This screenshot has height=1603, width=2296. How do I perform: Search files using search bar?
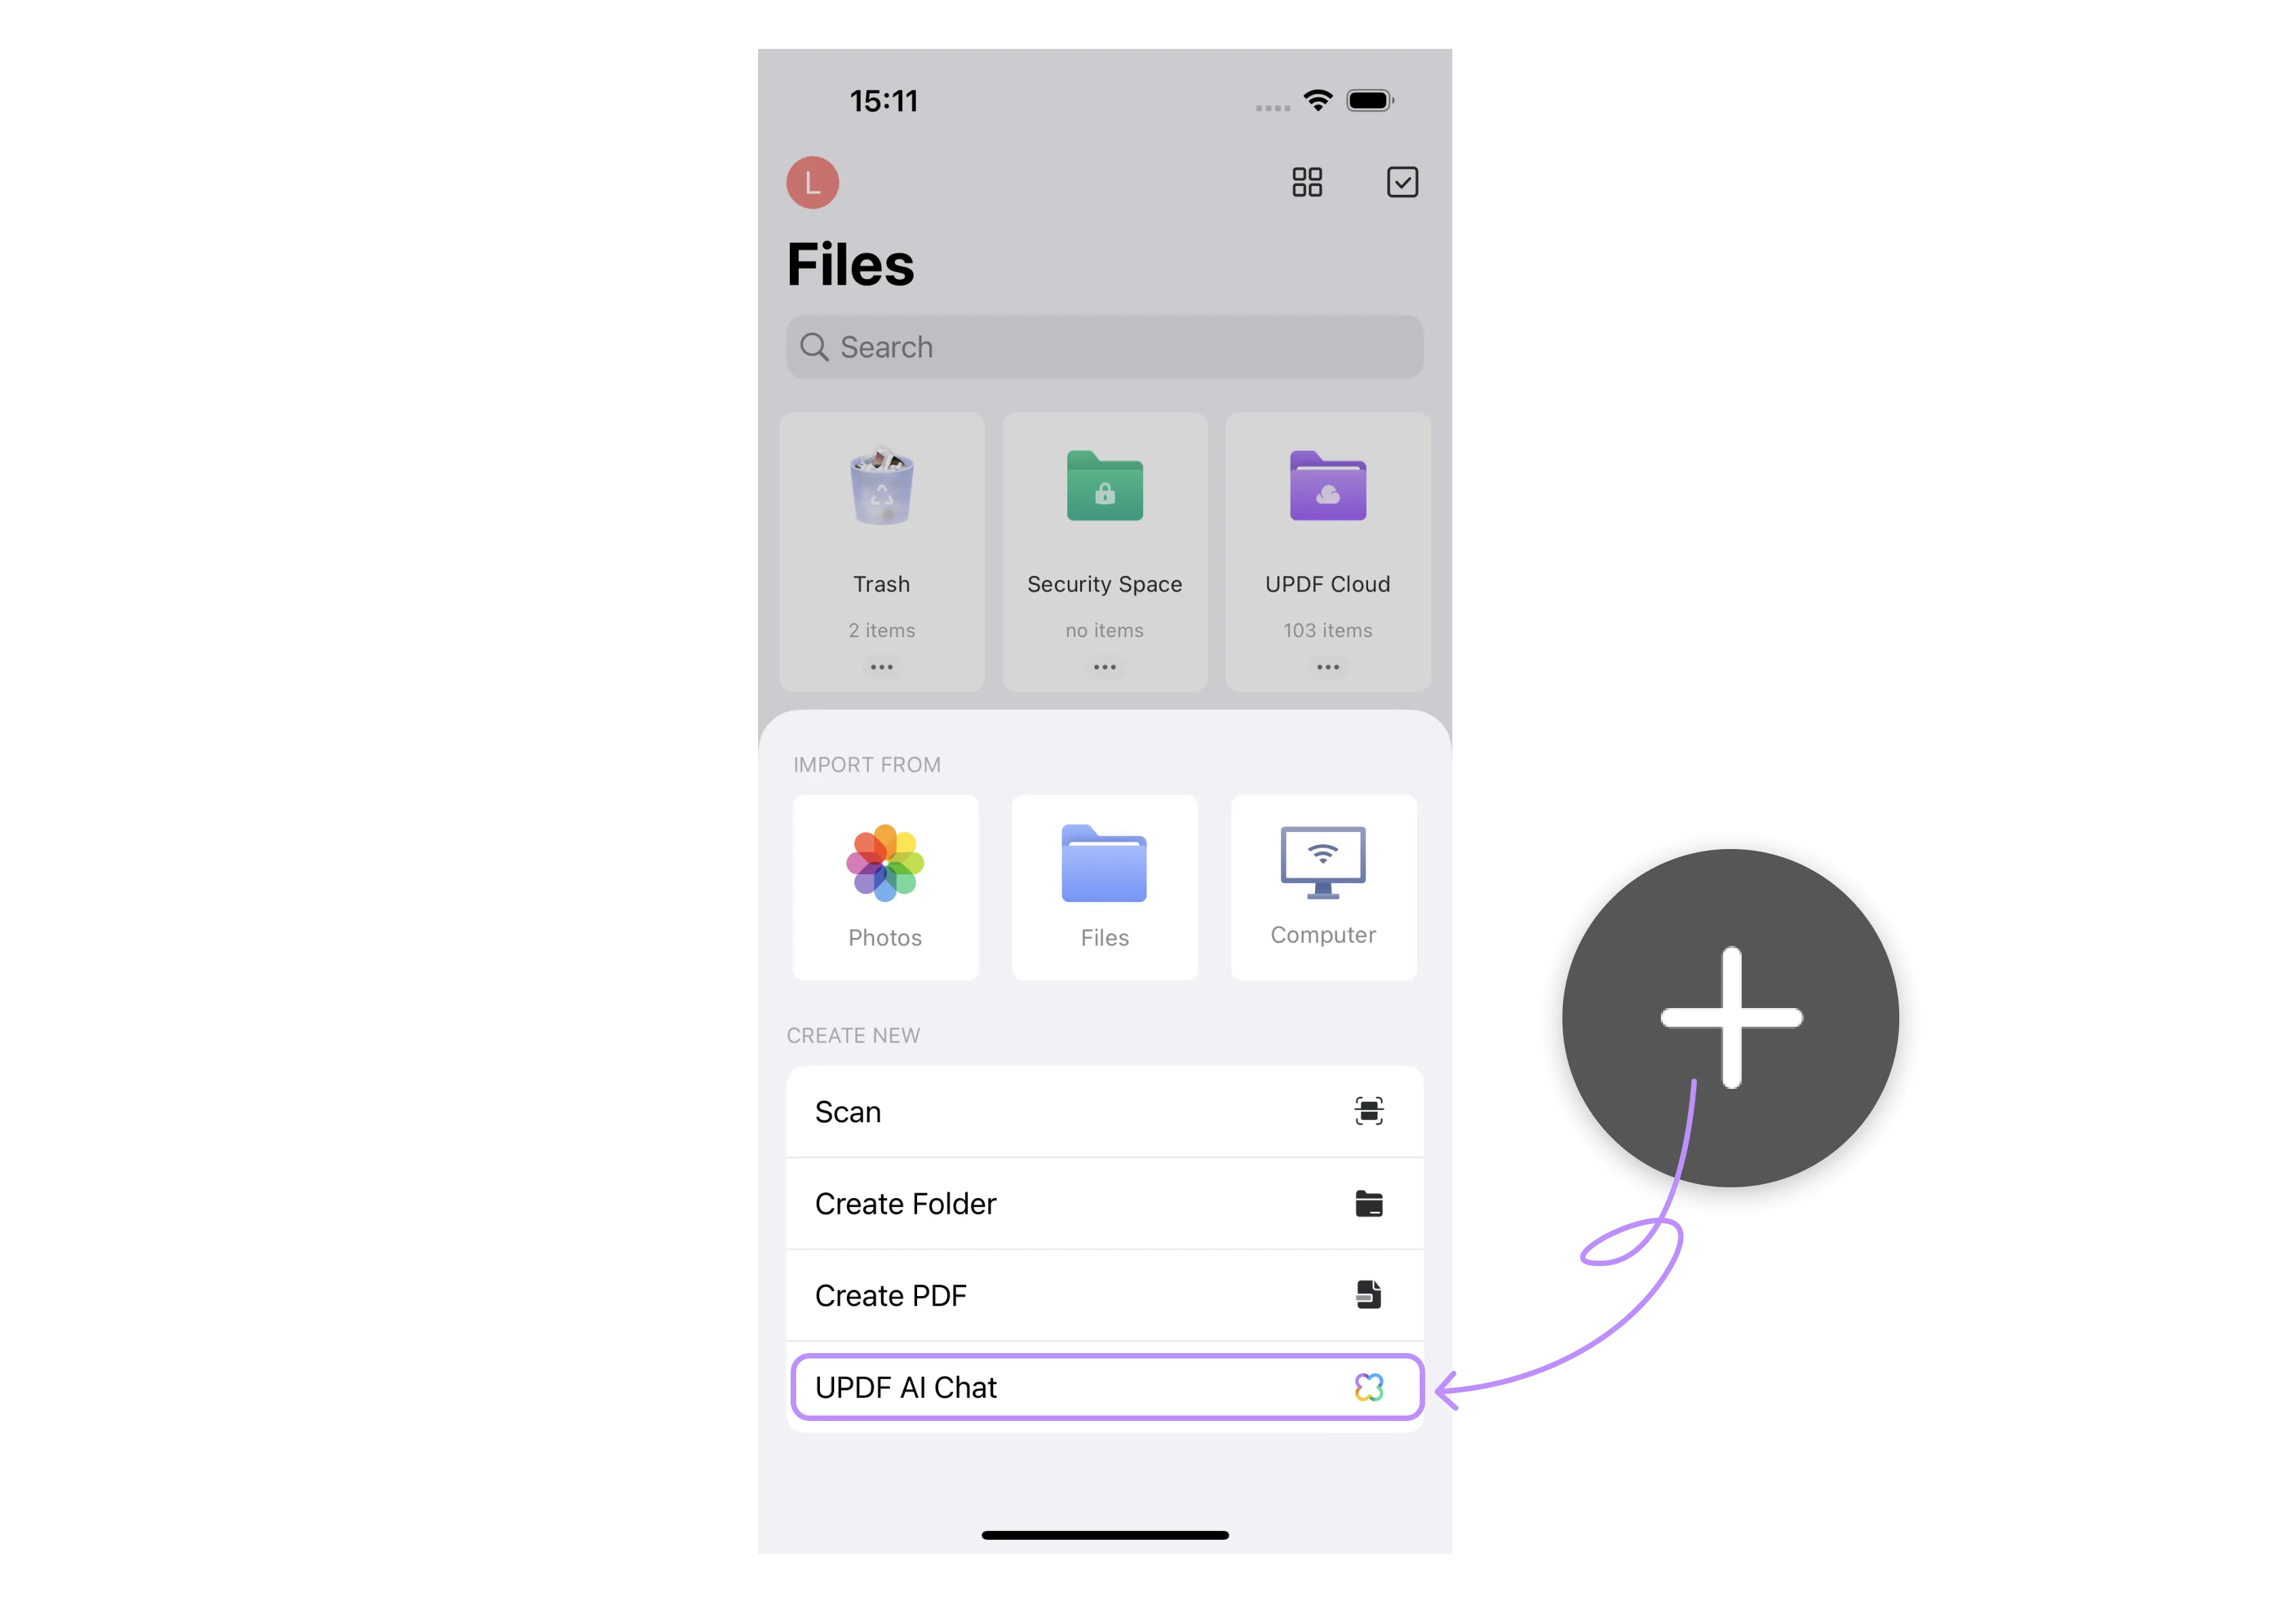pyautogui.click(x=1106, y=345)
